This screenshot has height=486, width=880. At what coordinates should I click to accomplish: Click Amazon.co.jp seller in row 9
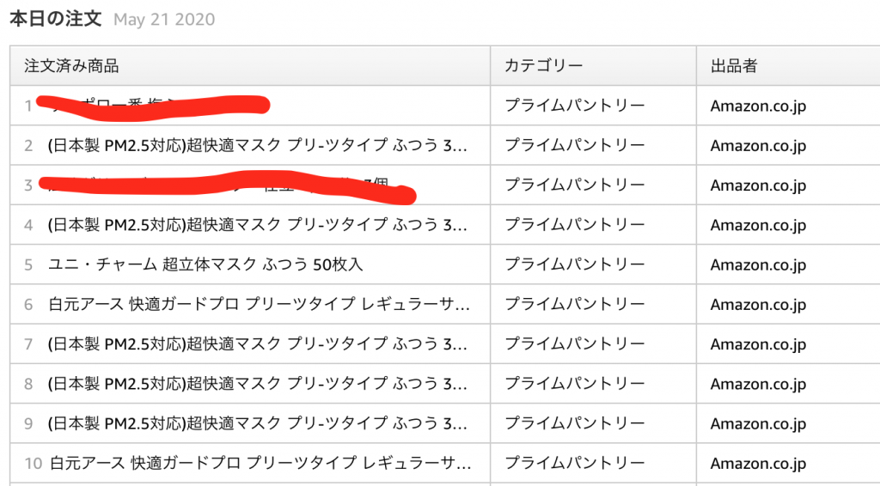pyautogui.click(x=758, y=423)
